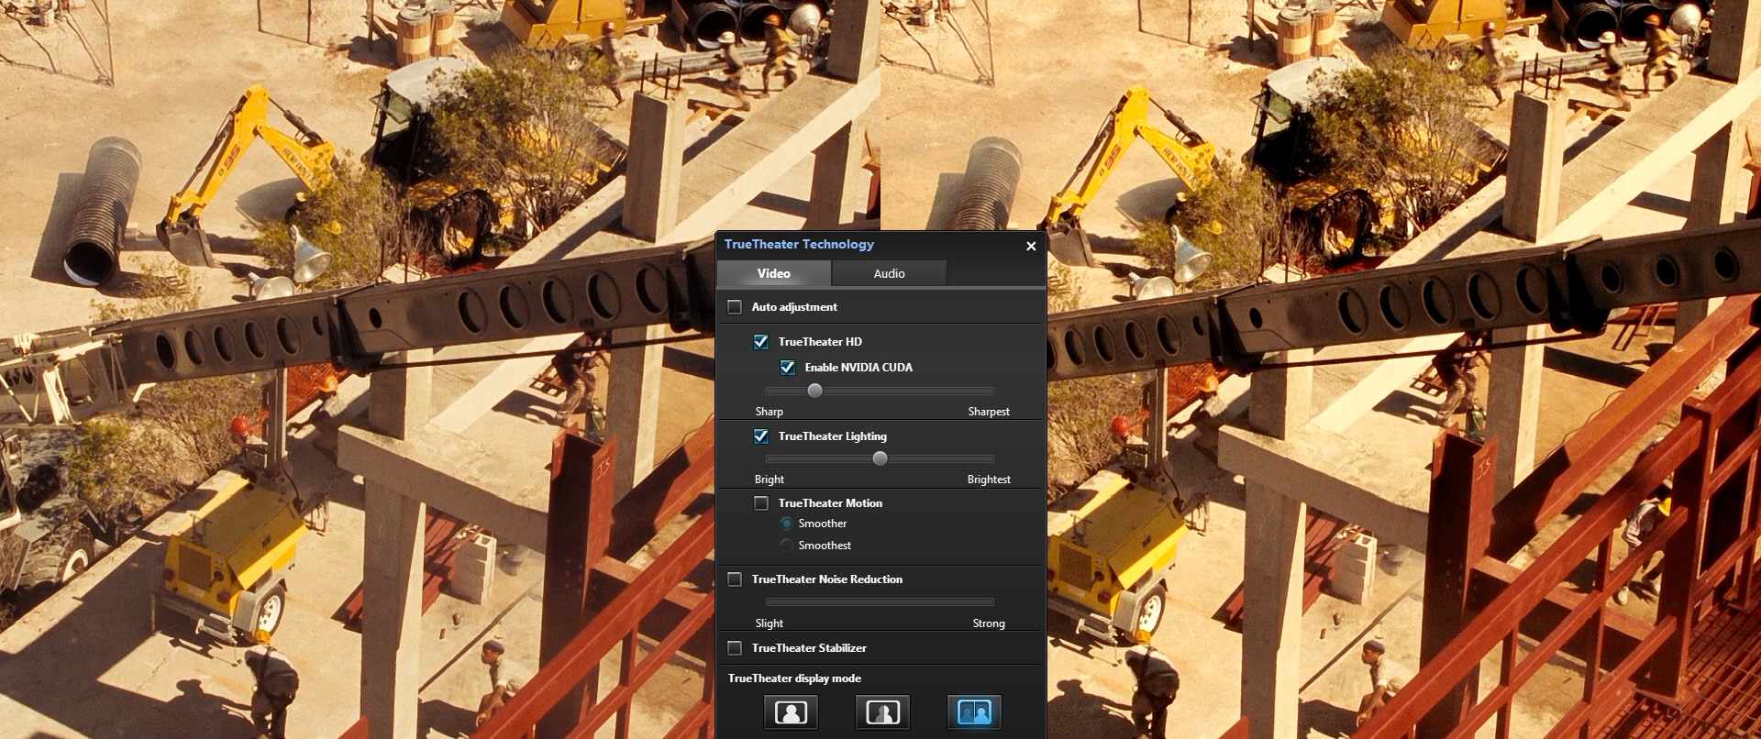
Task: Click the 'TrueTheater Technology' panel title
Action: tap(799, 244)
